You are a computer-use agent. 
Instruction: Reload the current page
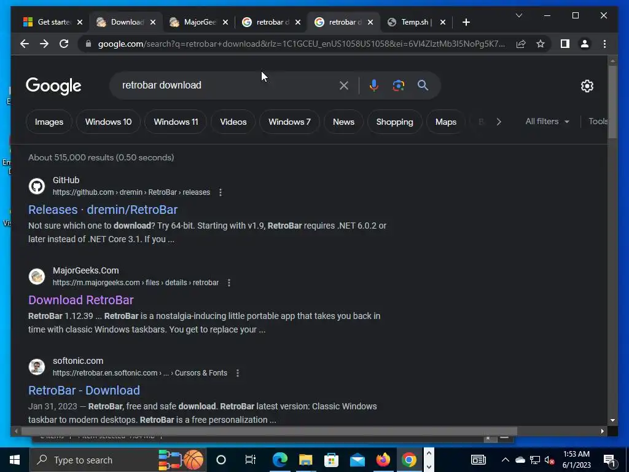64,44
